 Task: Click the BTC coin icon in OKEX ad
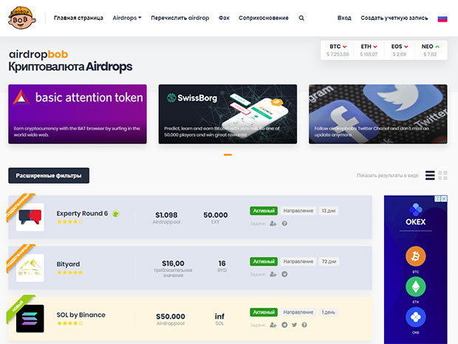415,256
